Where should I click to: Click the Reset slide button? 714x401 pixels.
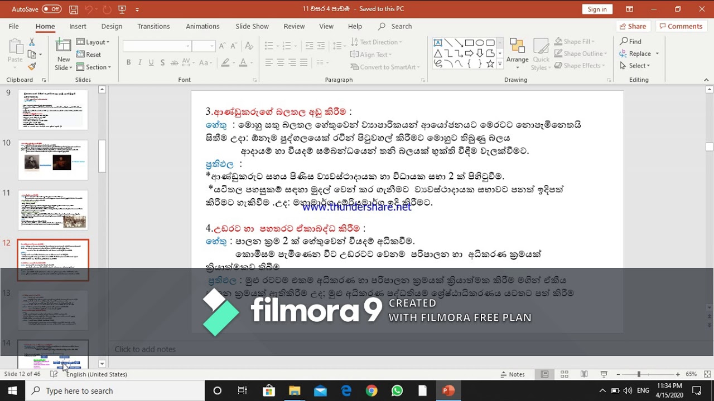click(x=89, y=55)
